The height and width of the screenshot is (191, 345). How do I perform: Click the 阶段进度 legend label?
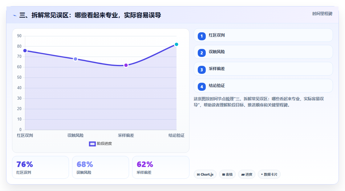pos(104,144)
